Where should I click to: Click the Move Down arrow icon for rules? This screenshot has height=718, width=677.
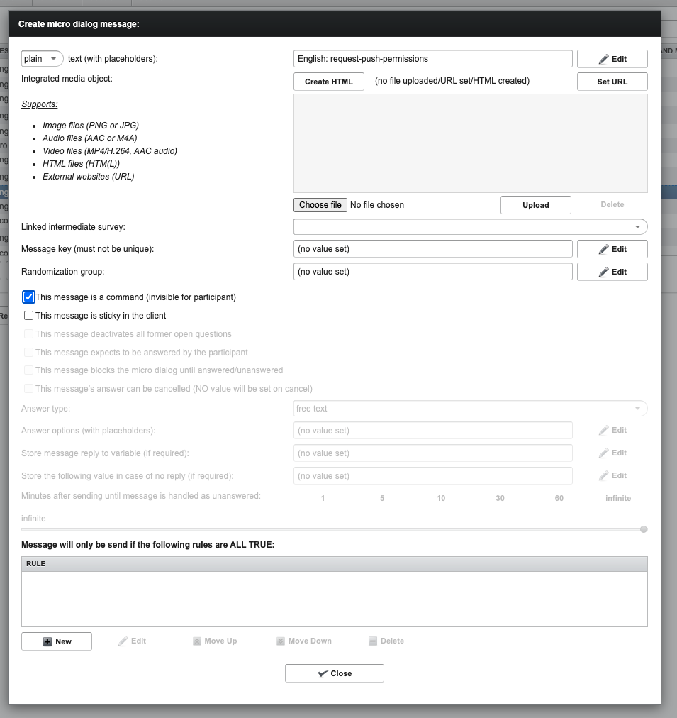point(281,641)
